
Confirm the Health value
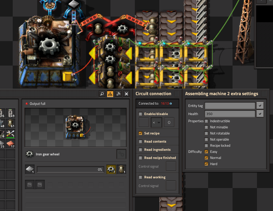(260, 114)
